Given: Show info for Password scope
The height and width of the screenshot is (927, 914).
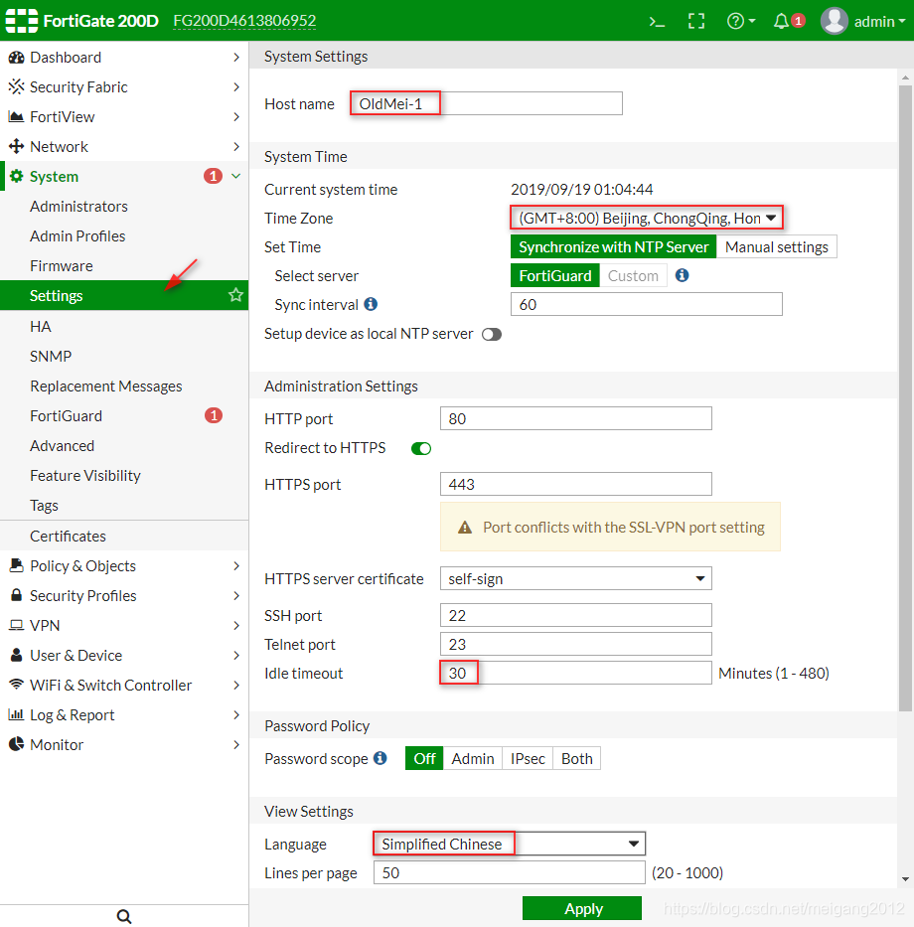Looking at the screenshot, I should pyautogui.click(x=381, y=758).
